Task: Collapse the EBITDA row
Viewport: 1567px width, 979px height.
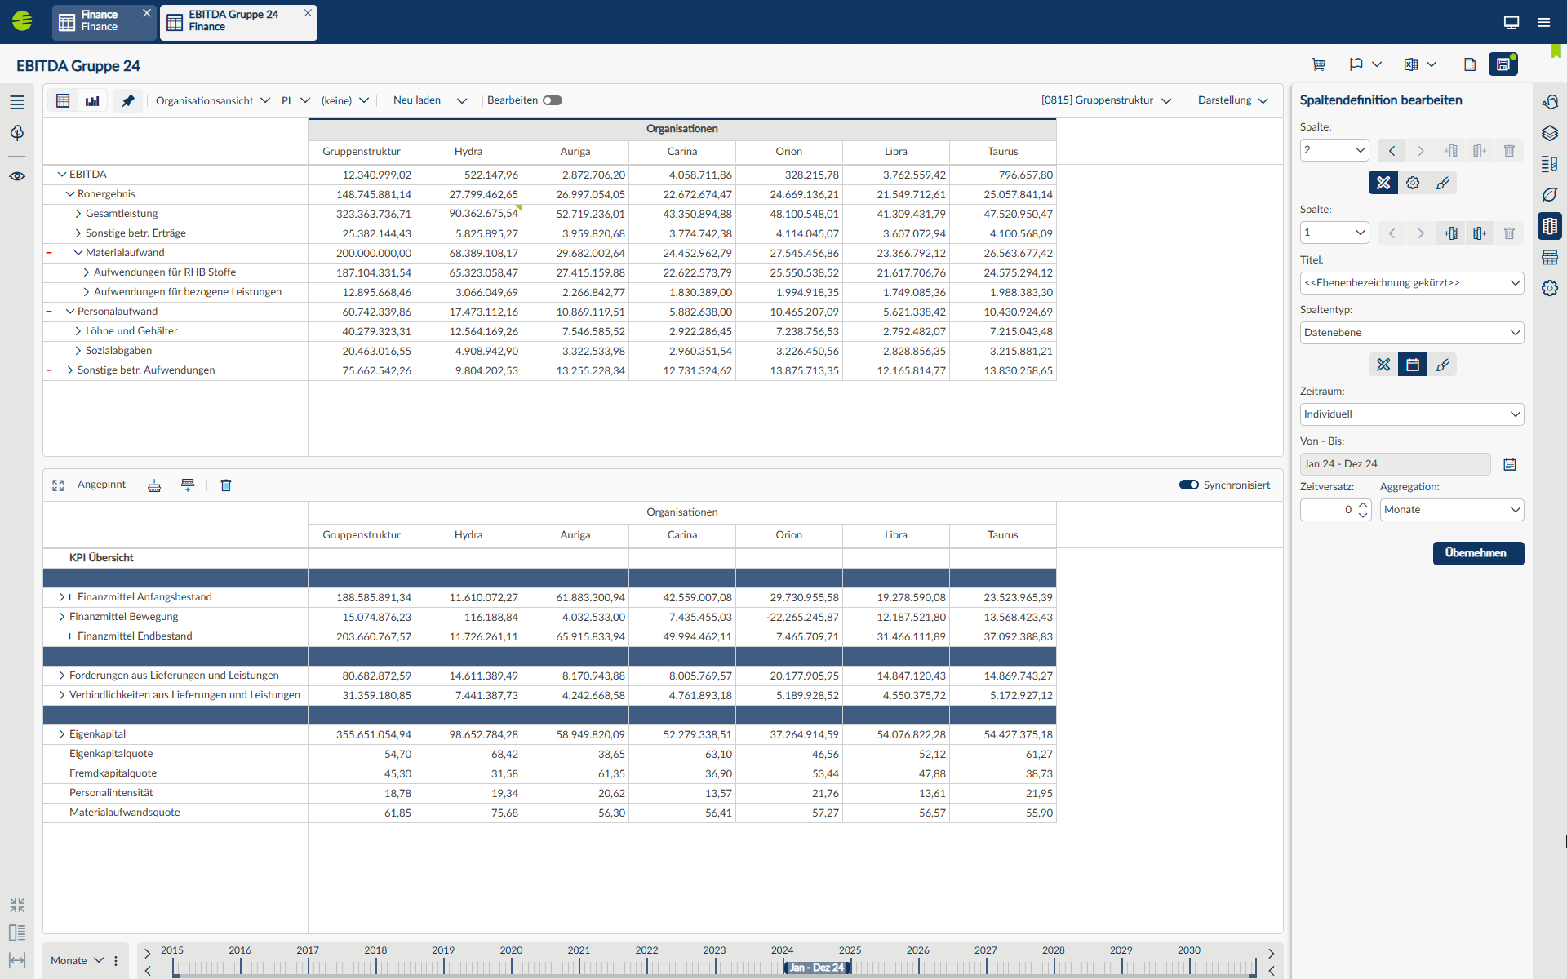Action: (x=62, y=175)
